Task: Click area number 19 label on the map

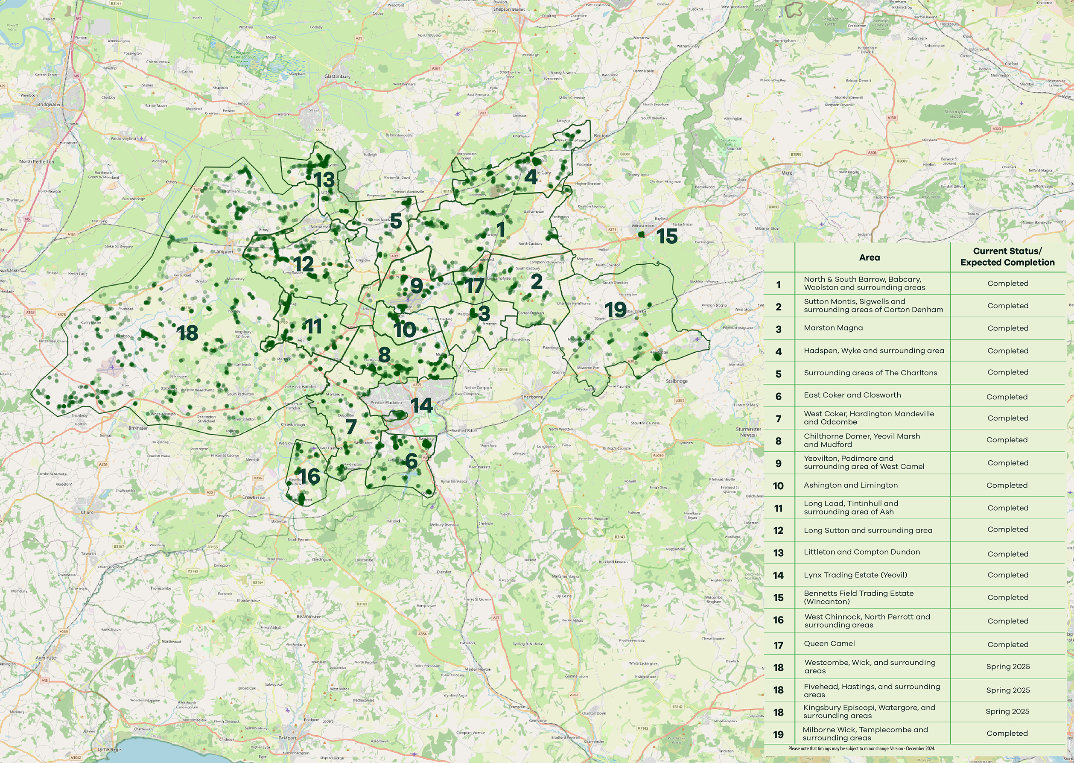Action: 616,310
